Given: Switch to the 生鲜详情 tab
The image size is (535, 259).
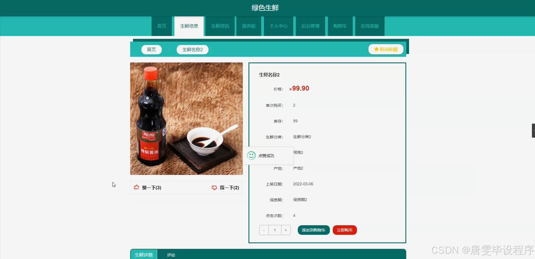Looking at the screenshot, I should 144,255.
